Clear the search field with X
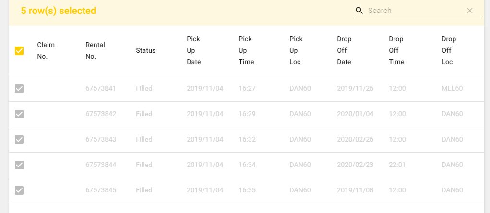 point(470,11)
